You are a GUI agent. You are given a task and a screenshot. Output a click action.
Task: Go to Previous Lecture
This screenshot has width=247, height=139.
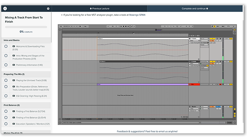tap(100, 8)
